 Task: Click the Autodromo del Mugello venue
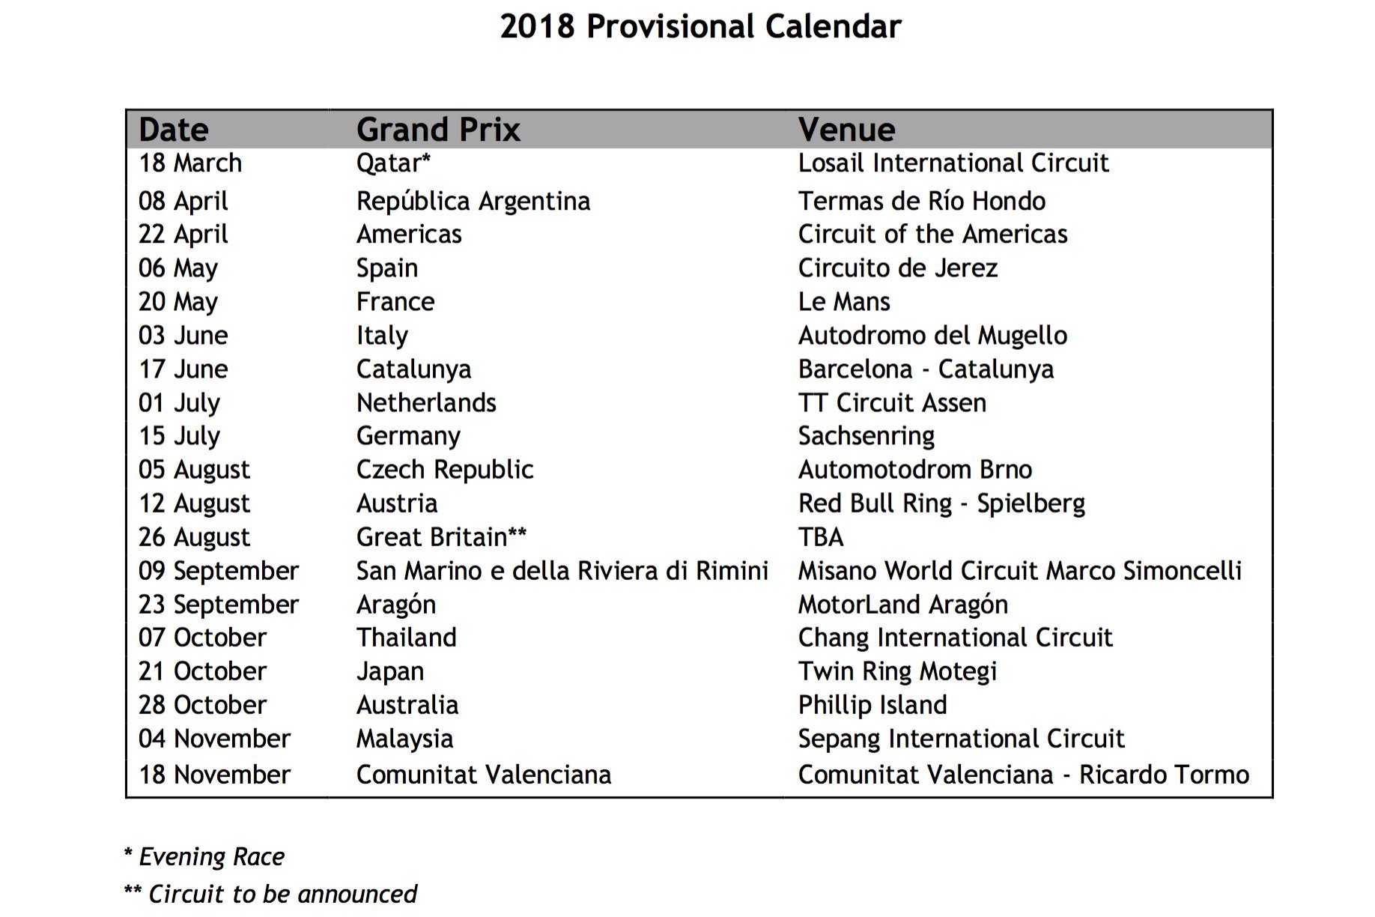(x=932, y=336)
